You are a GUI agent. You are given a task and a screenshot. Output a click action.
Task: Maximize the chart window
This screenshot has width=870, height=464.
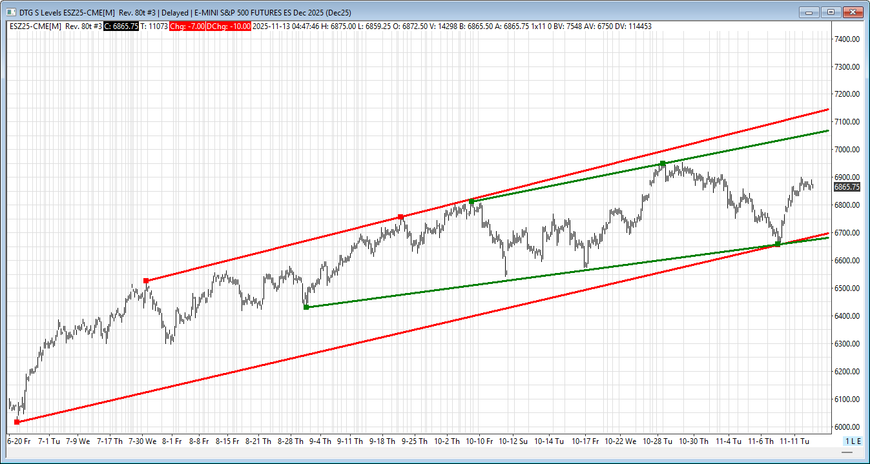[831, 12]
